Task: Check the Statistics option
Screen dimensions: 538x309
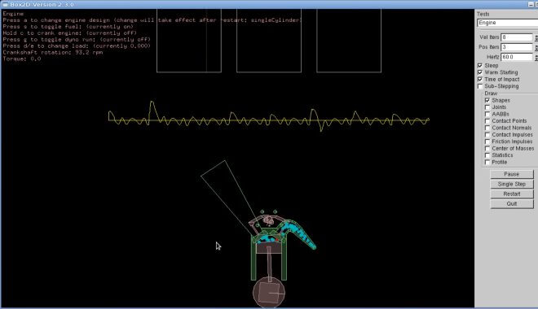Action: pyautogui.click(x=487, y=155)
